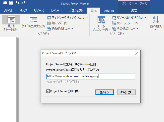Viewport: 164px width, 122px height.
Task: Toggle the Project ServerのURL保存 checkbox
Action: tap(48, 91)
